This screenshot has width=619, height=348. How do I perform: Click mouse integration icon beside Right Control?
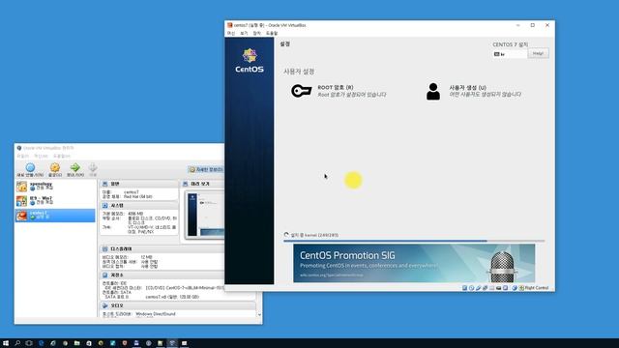[515, 288]
